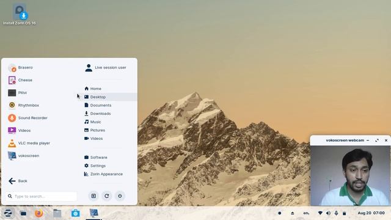Minimize the vokoscreen webcam window
Screen dimensions: 391x220
click(x=368, y=141)
